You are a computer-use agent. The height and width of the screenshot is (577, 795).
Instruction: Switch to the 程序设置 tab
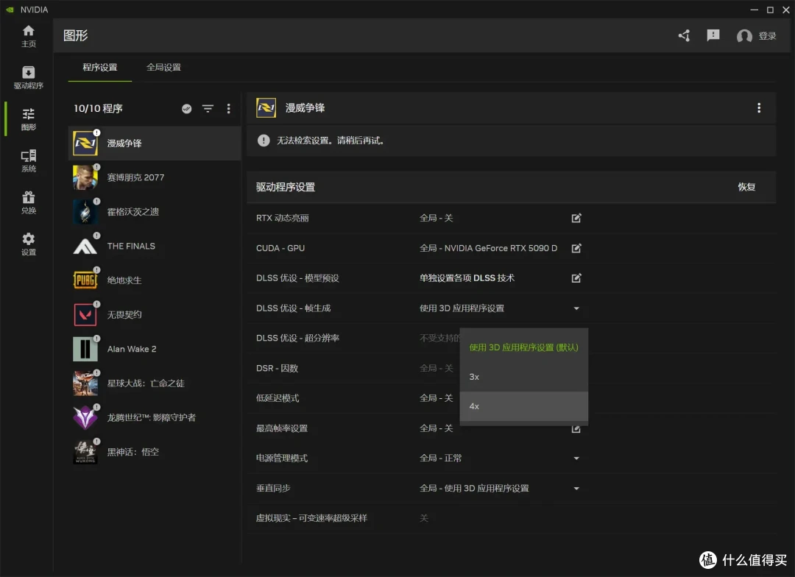coord(100,68)
